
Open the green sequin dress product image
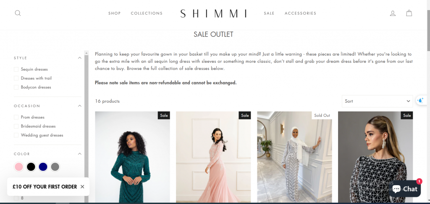coord(132,157)
